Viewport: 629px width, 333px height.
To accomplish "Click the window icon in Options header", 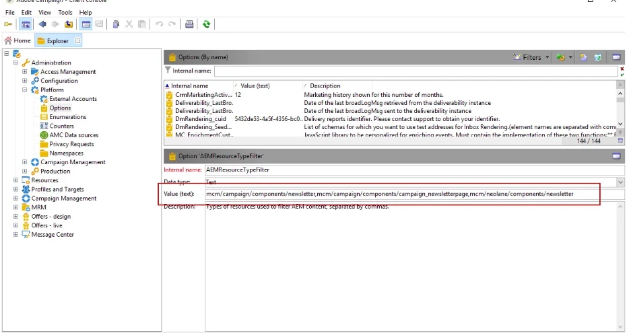I will (617, 57).
